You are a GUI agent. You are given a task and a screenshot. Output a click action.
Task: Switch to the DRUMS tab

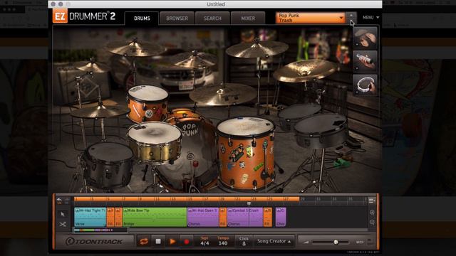pyautogui.click(x=142, y=18)
